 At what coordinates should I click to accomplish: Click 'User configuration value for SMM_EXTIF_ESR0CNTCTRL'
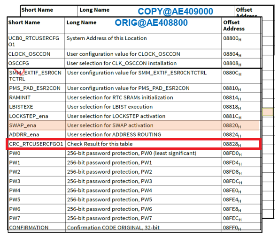coord(137,73)
